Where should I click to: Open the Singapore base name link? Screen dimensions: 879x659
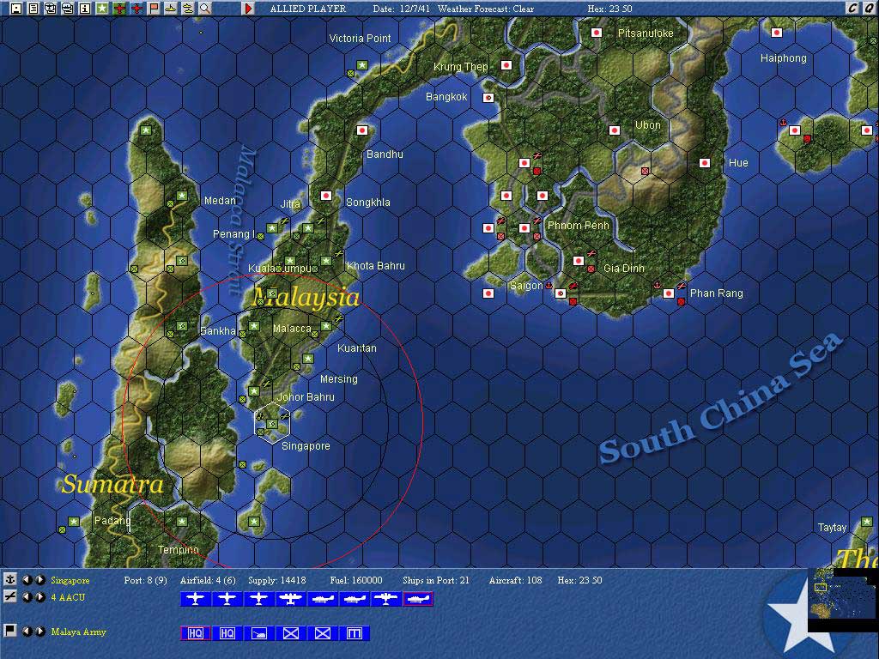[x=70, y=580]
